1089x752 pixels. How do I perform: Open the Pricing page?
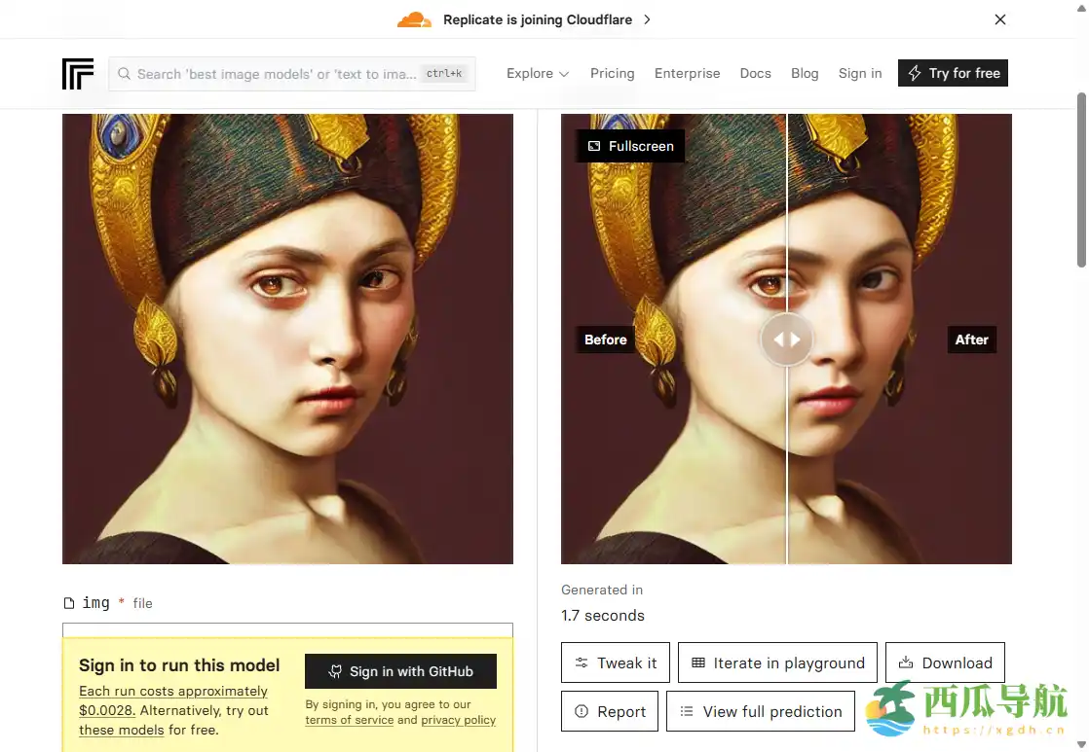612,74
